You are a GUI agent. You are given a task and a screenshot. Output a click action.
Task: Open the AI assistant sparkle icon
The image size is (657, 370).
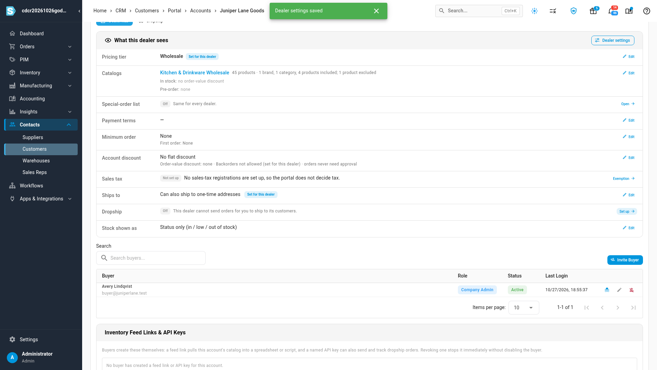tap(534, 11)
